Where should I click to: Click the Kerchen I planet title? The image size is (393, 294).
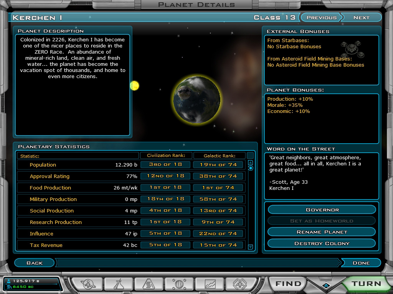[37, 18]
